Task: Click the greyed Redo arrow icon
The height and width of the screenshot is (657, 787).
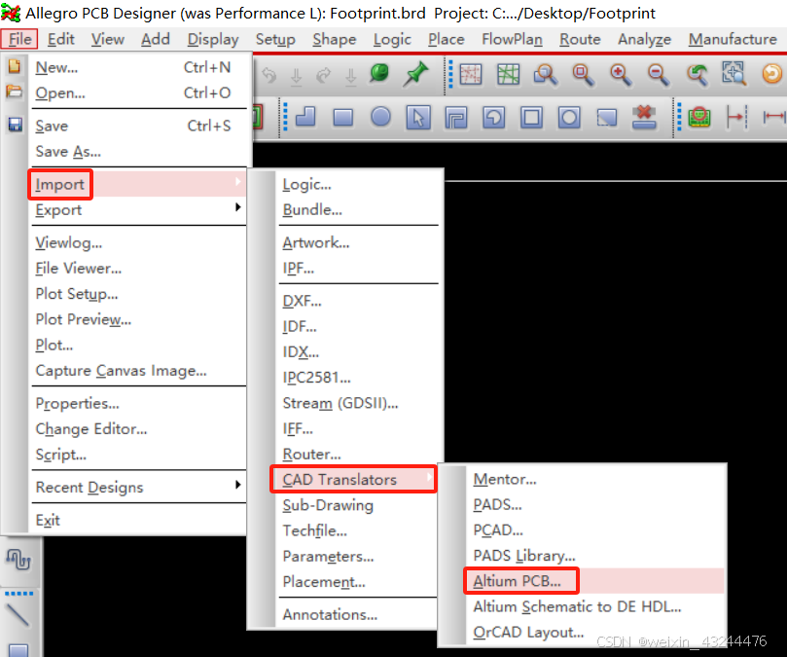Action: [x=324, y=75]
